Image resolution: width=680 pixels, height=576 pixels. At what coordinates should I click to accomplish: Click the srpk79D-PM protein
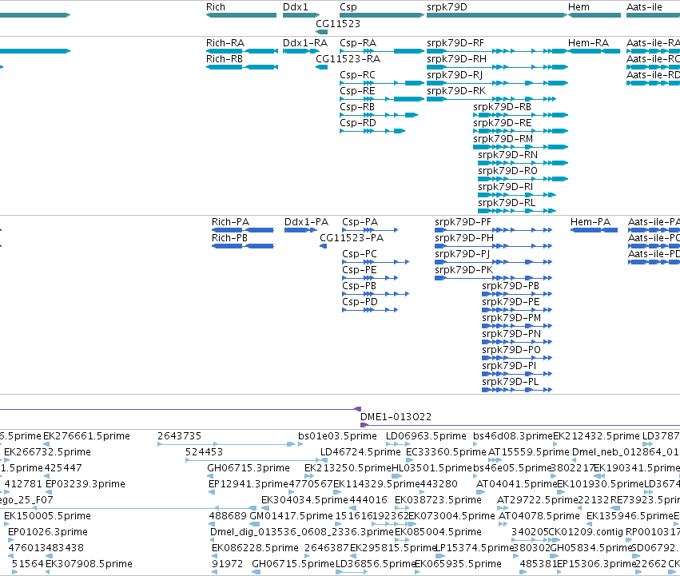(511, 319)
